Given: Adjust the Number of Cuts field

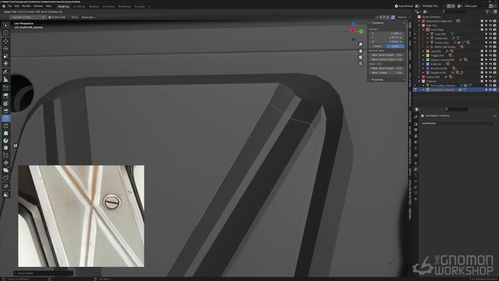Looking at the screenshot, I should (28, 17).
